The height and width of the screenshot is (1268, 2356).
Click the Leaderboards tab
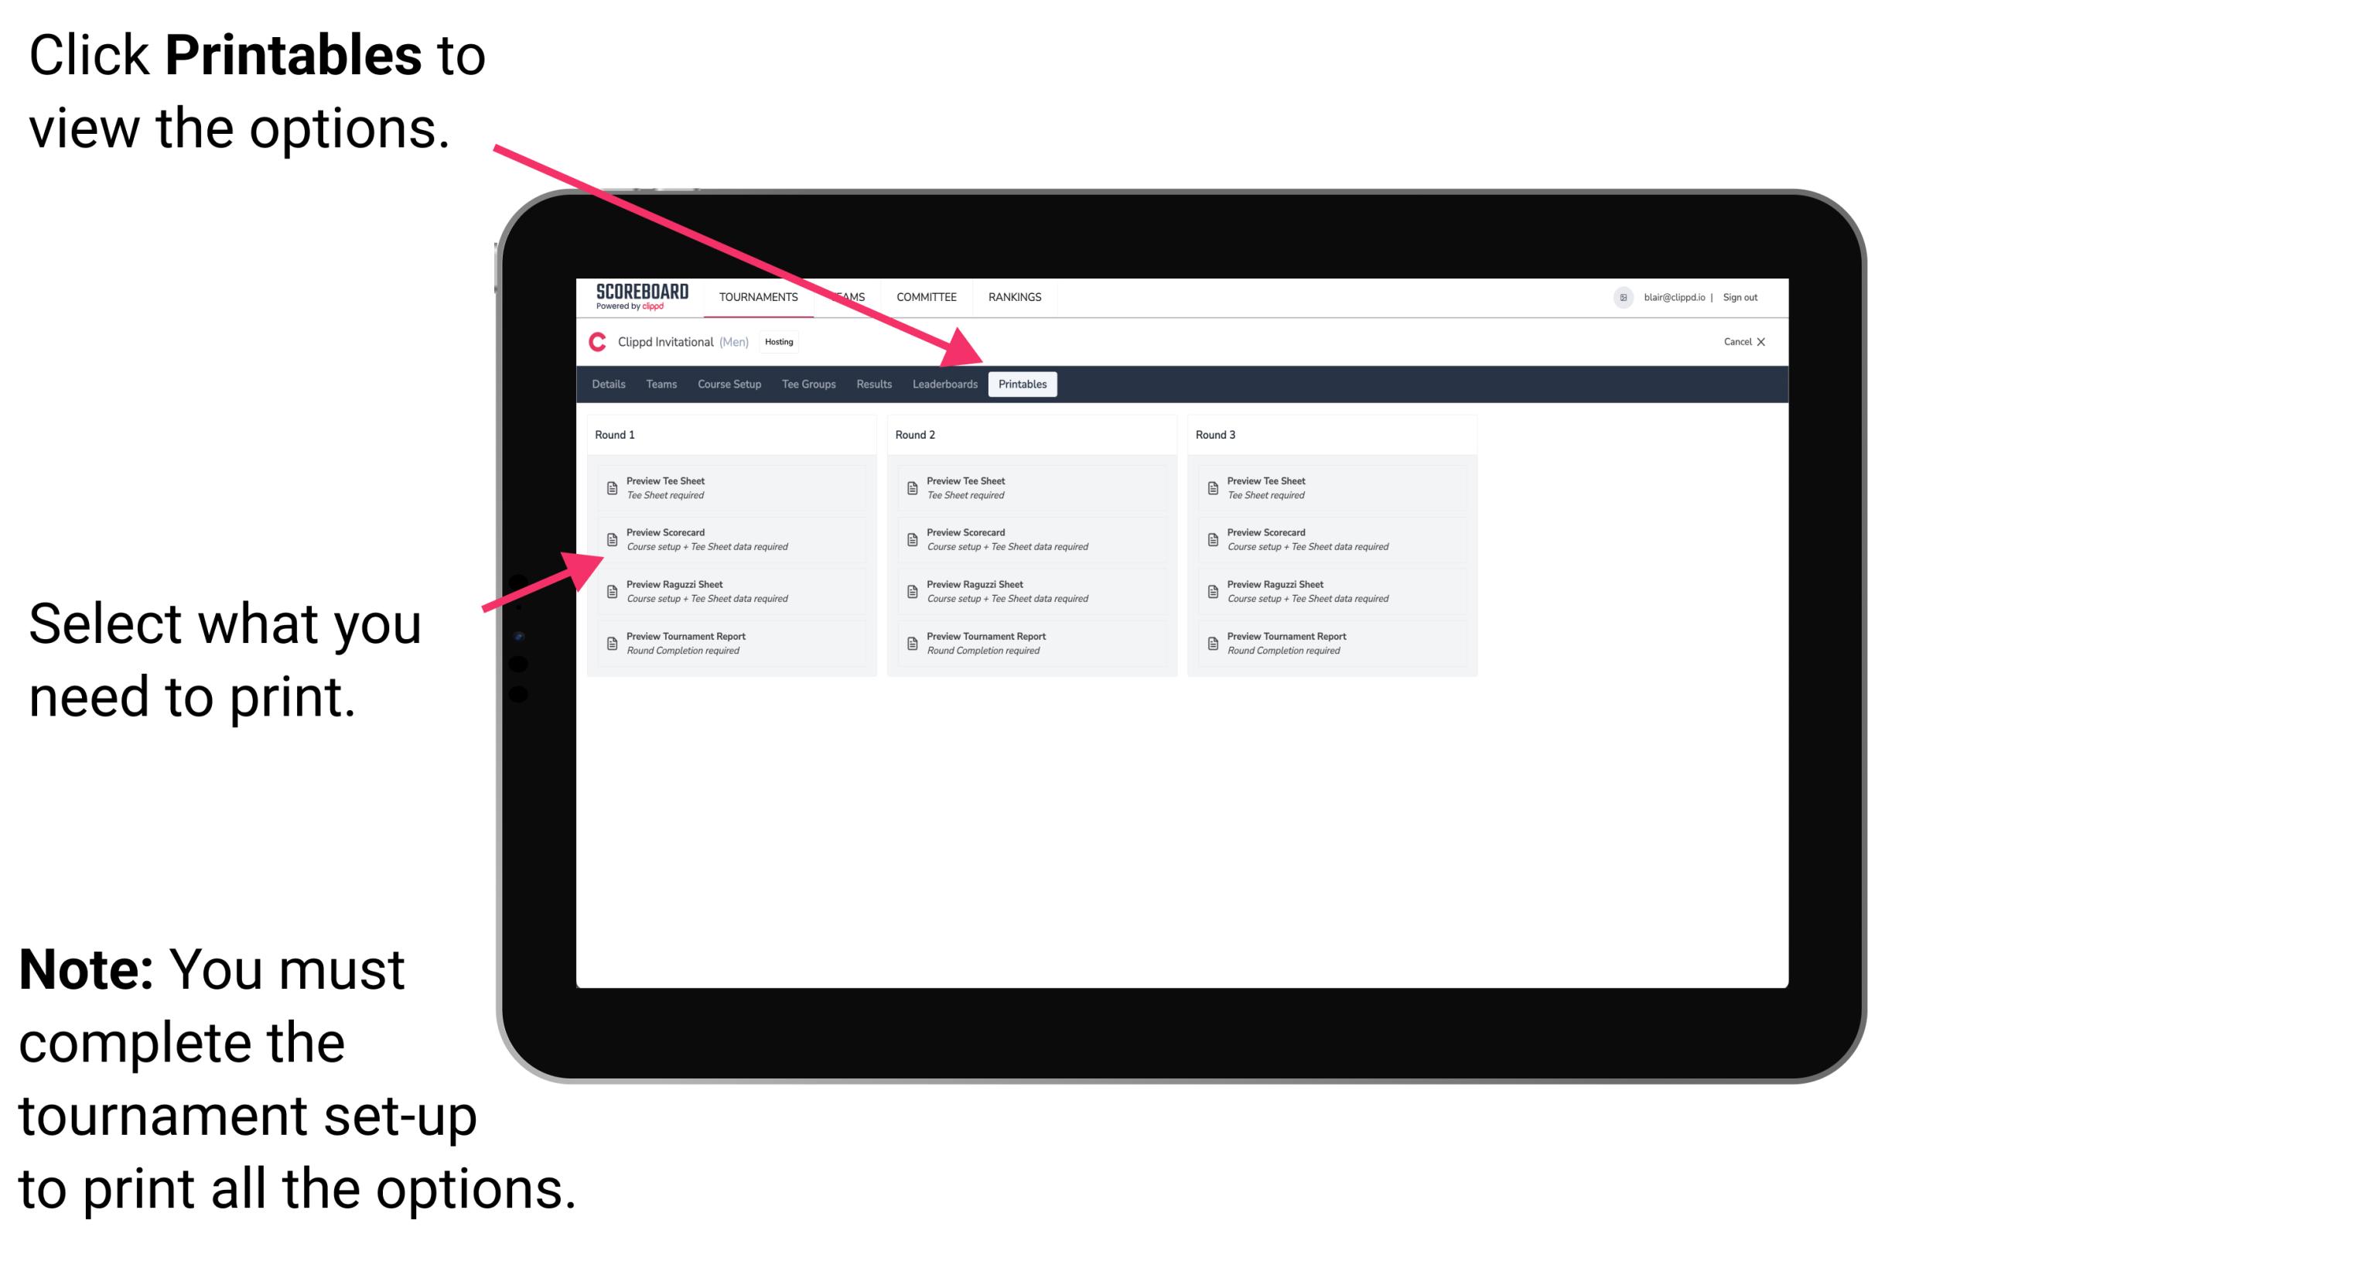943,385
